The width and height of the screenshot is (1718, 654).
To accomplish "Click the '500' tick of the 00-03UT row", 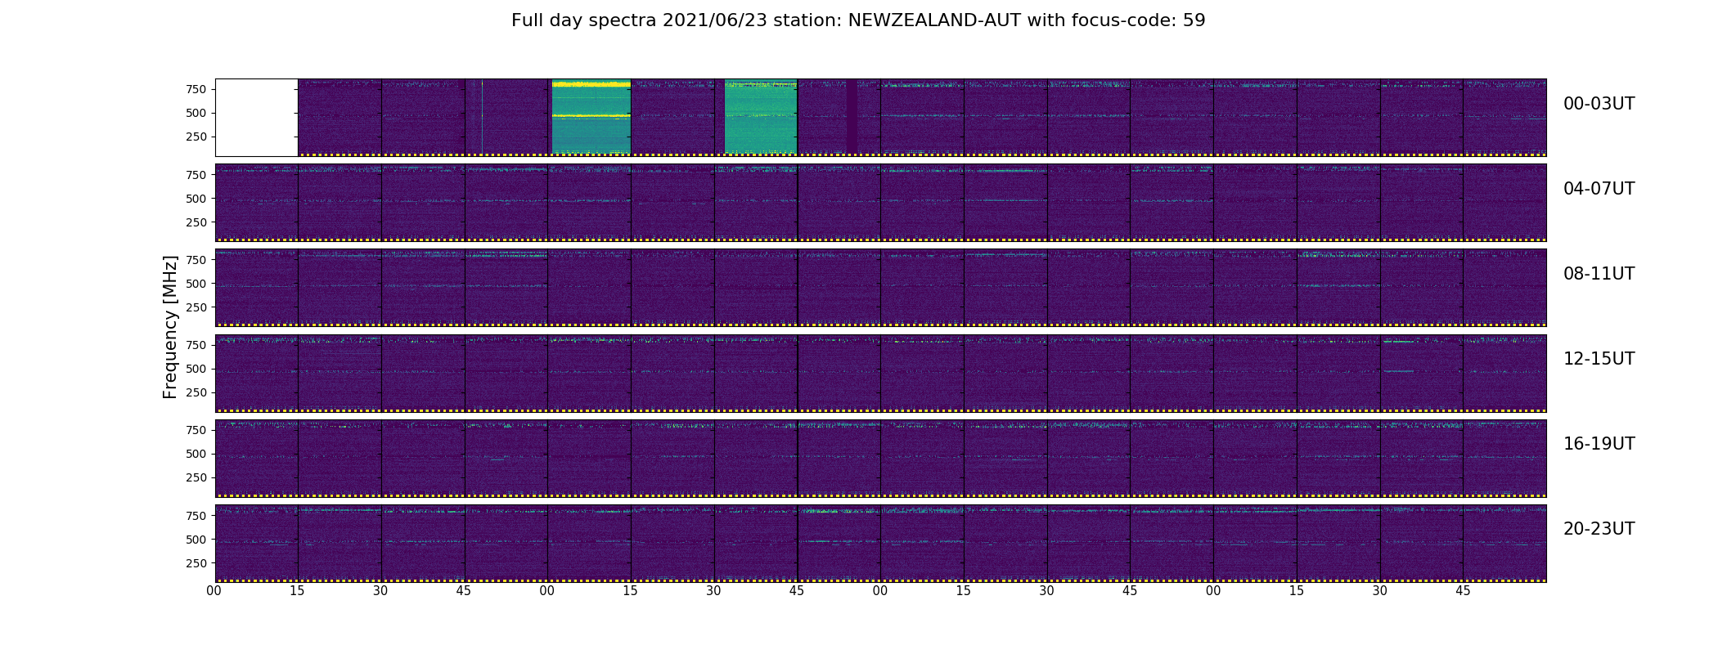I will pyautogui.click(x=196, y=113).
